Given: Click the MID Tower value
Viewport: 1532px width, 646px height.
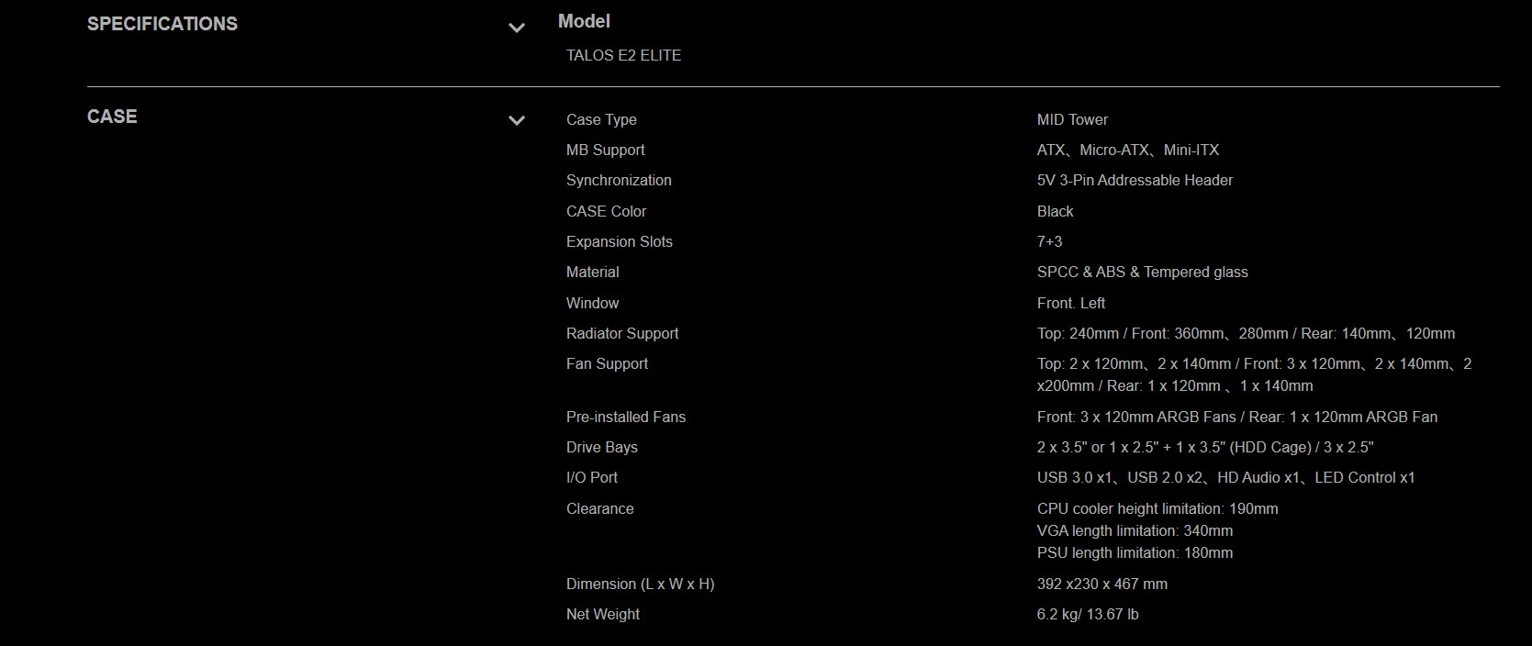Looking at the screenshot, I should click(x=1072, y=119).
